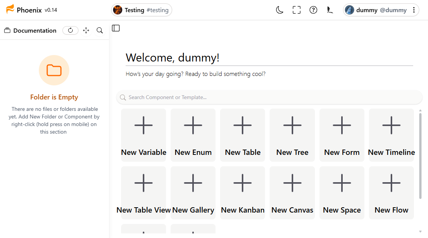Create a New Tree
Screen dimensions: 428x238
click(x=292, y=135)
